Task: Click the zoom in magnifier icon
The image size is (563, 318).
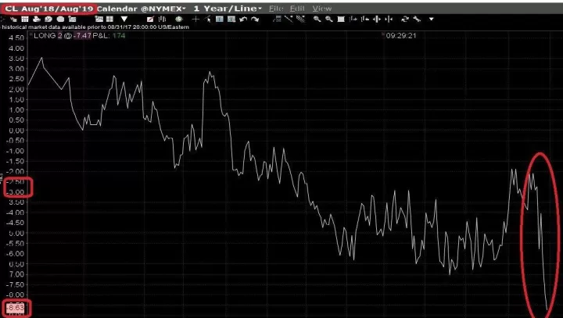Action: point(317,19)
